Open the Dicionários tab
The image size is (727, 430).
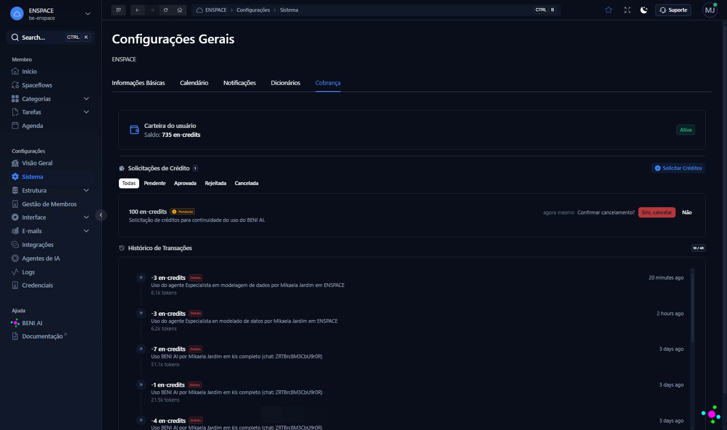285,83
